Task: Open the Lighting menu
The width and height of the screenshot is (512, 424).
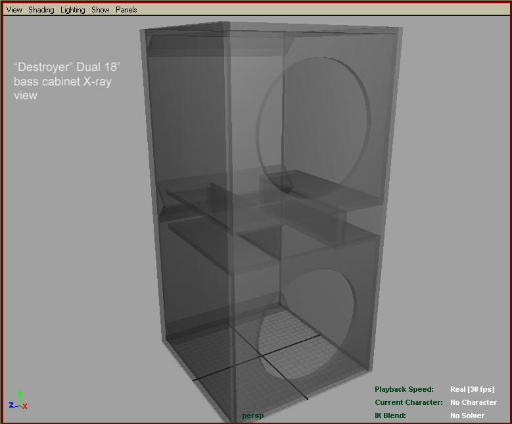Action: tap(72, 10)
